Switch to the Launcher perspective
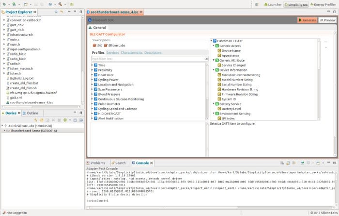The height and width of the screenshot is (216, 339). 273,4
